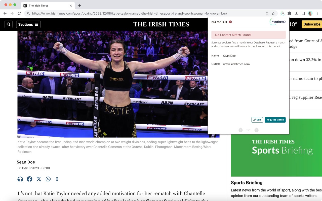Open the browser downloads icon
Image resolution: width=322 pixels, height=201 pixels.
[x=296, y=13]
